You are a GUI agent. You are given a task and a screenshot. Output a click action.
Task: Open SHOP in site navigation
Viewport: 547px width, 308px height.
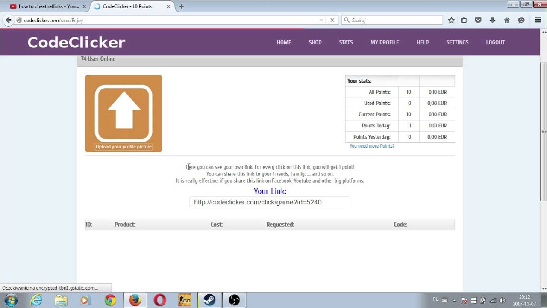coord(315,42)
